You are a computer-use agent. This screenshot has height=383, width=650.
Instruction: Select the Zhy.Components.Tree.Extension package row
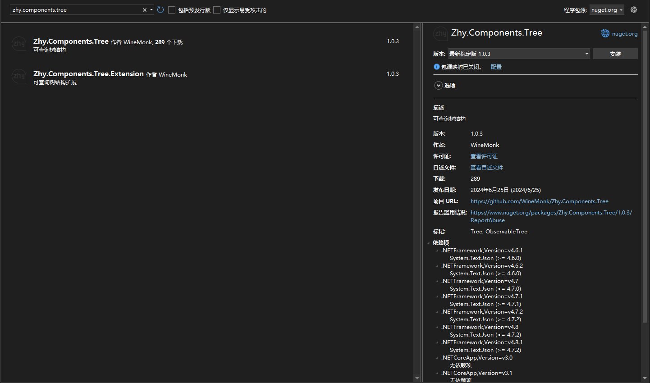(x=207, y=78)
